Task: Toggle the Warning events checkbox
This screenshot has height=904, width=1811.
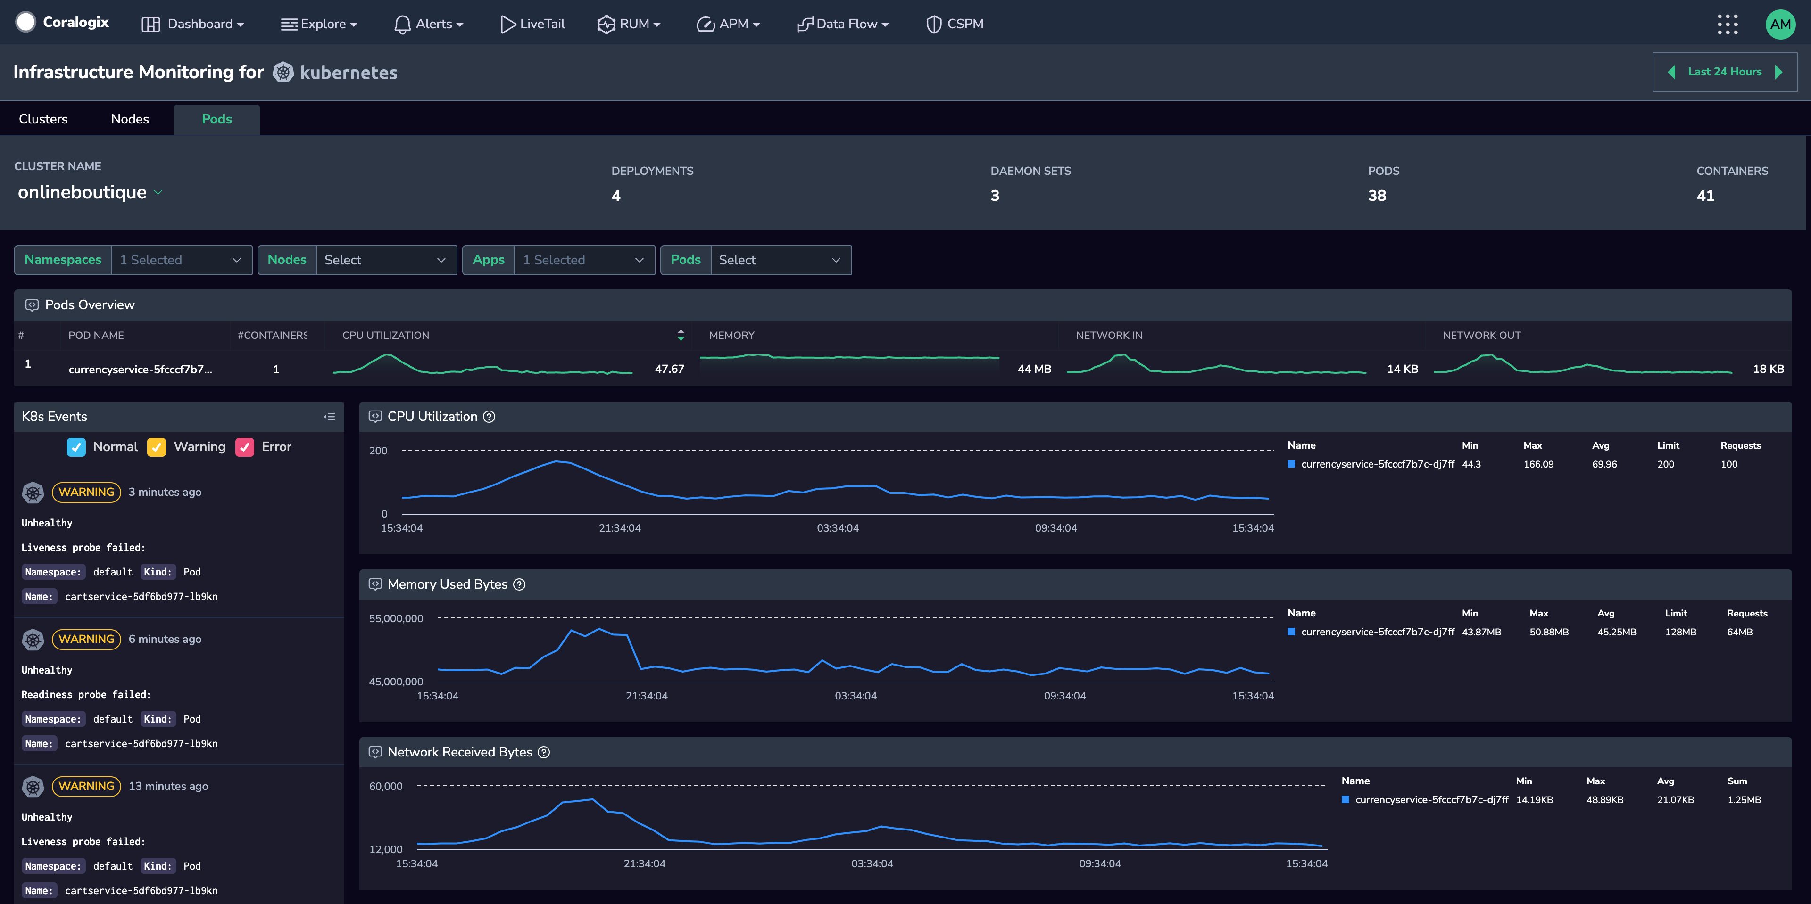Action: [x=157, y=447]
